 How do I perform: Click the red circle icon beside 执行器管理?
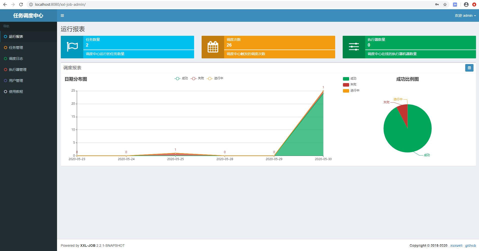point(6,70)
